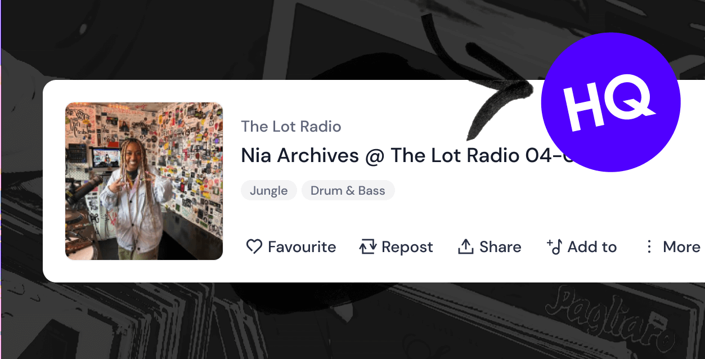705x359 pixels.
Task: Click the purple HQ badge
Action: click(610, 102)
